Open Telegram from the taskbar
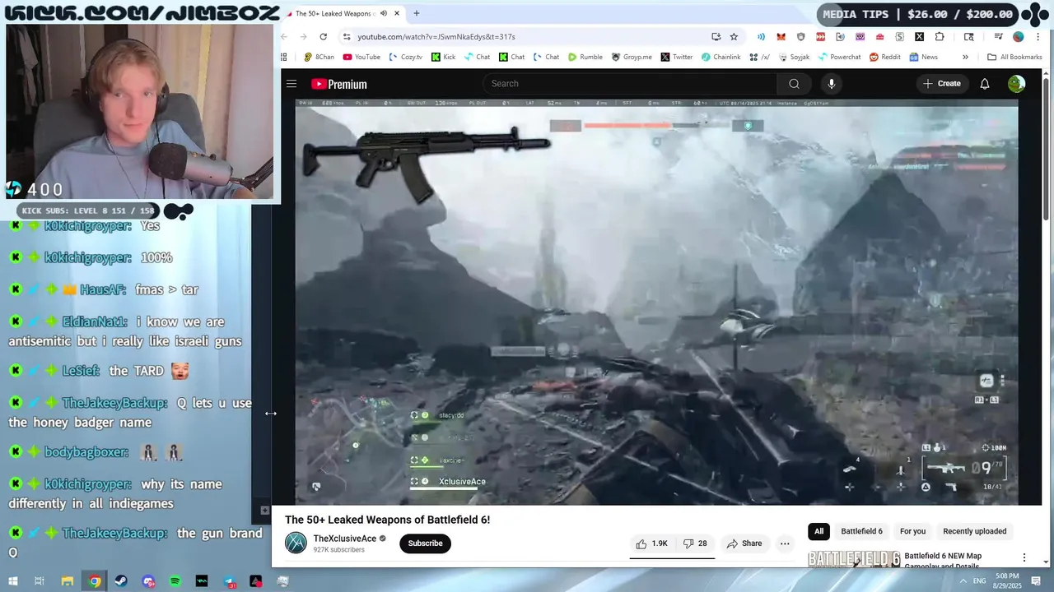Image resolution: width=1054 pixels, height=592 pixels. click(x=229, y=581)
